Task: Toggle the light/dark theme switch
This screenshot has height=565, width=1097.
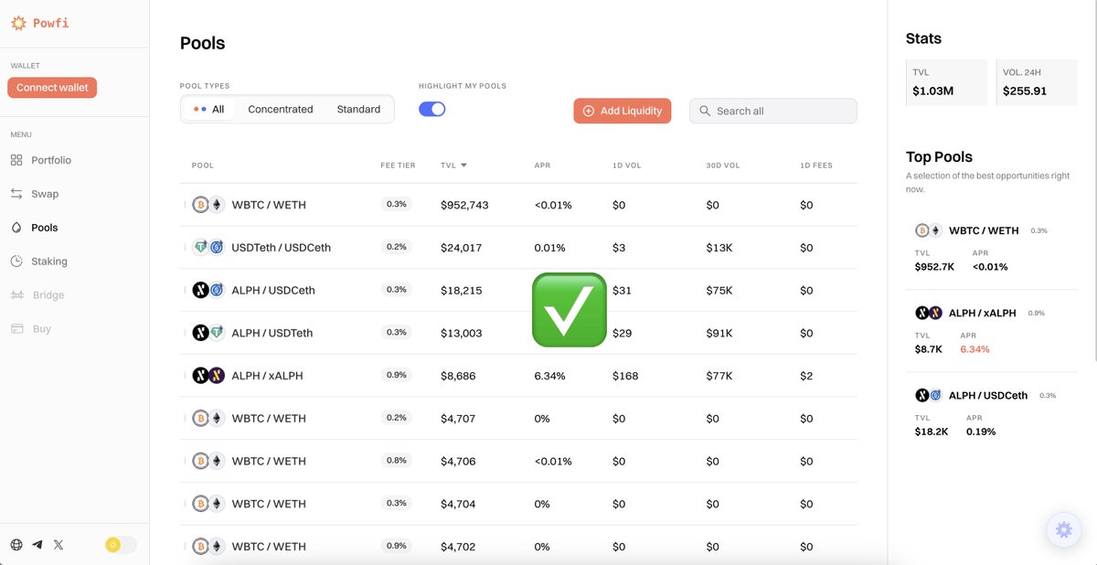Action: [121, 545]
